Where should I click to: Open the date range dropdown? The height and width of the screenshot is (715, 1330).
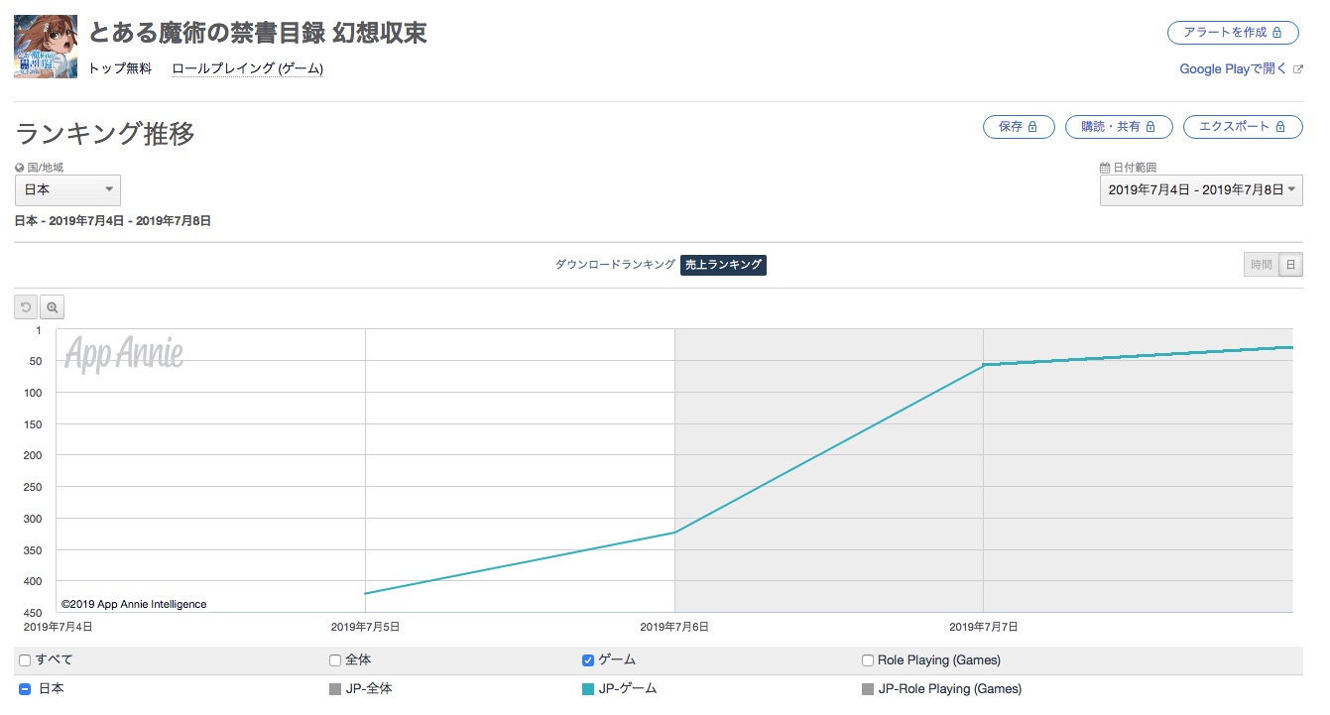(x=1201, y=189)
